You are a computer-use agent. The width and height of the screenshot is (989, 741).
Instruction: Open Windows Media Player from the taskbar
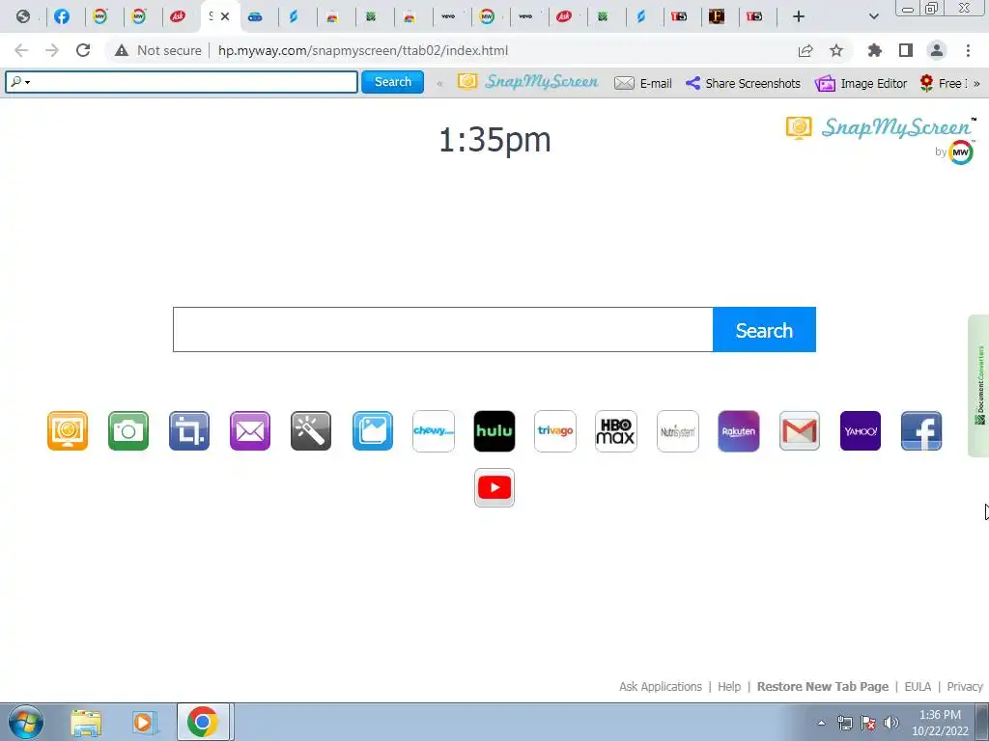click(143, 722)
